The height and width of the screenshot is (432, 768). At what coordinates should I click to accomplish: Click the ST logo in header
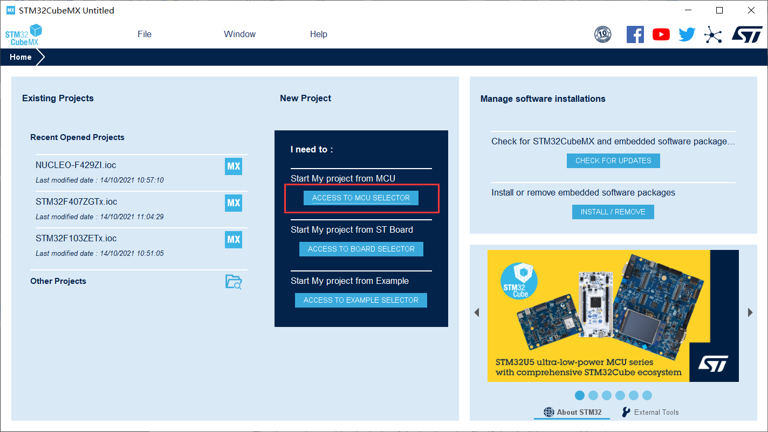tap(747, 34)
